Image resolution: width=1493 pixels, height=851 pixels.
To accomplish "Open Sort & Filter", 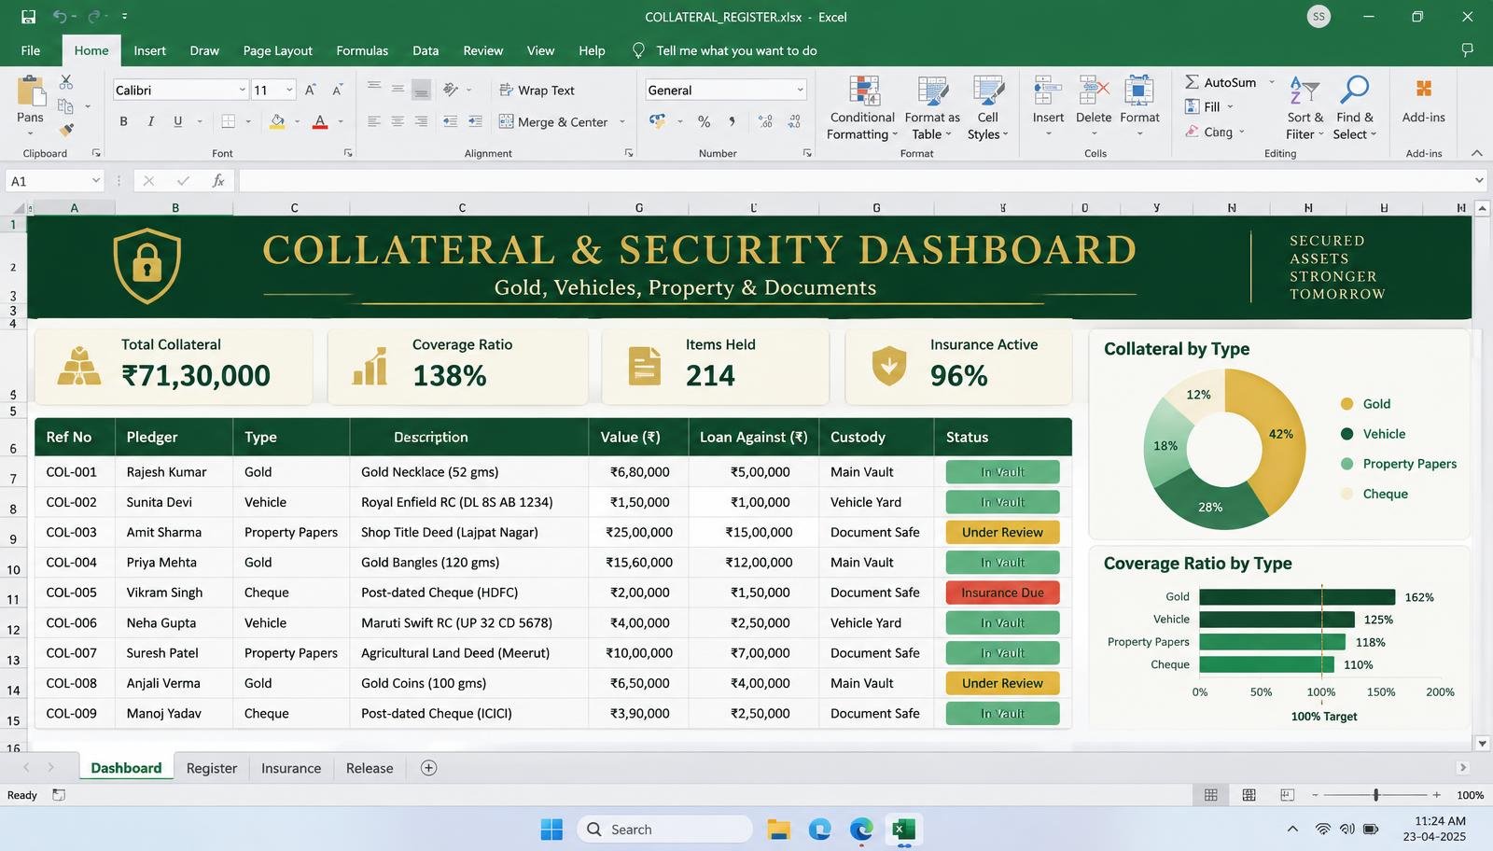I will pyautogui.click(x=1305, y=108).
